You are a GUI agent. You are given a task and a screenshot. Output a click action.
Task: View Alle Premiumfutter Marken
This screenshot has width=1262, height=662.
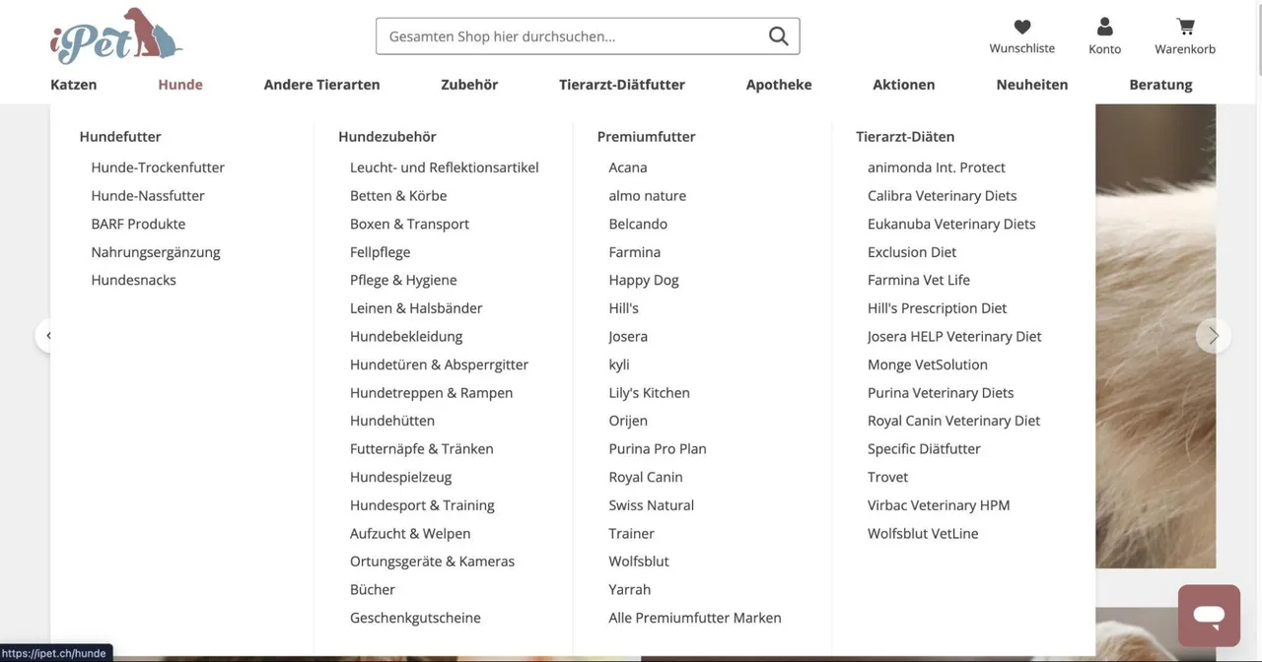(695, 618)
